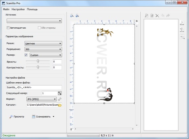
Task: Click the Яркость slider handle
Action: 38,61
